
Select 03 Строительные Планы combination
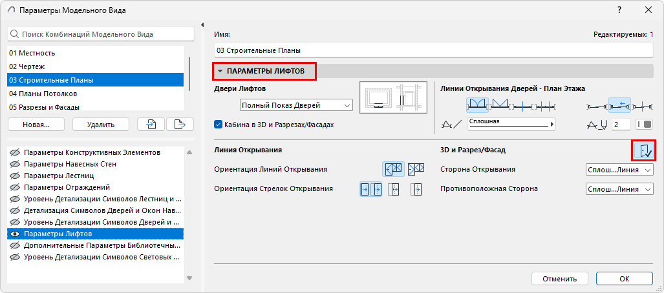point(96,80)
